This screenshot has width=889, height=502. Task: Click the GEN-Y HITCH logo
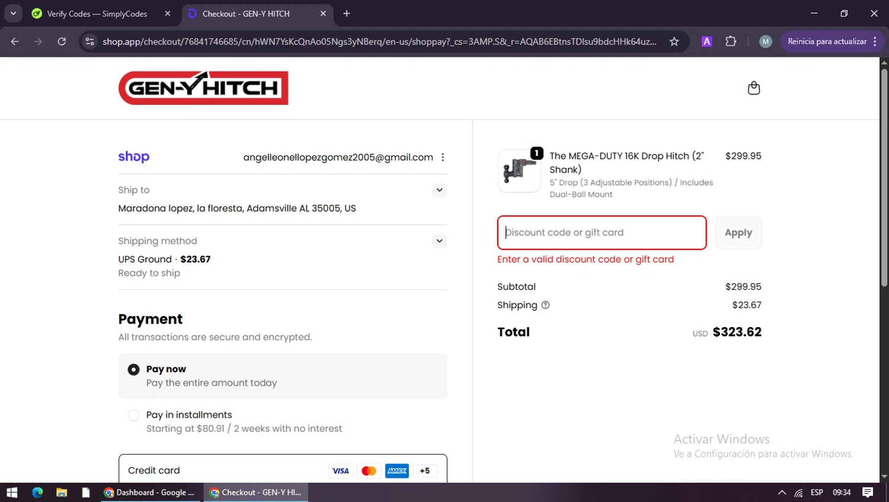203,88
